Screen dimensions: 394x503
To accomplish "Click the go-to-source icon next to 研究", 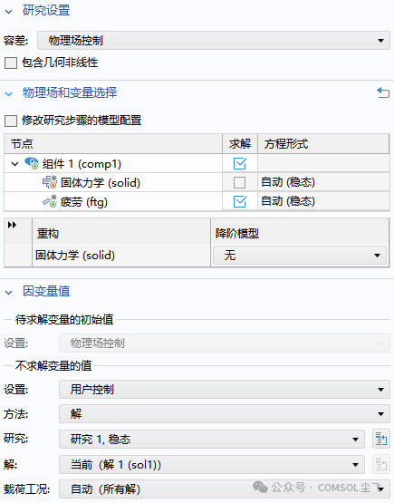I will [x=380, y=439].
